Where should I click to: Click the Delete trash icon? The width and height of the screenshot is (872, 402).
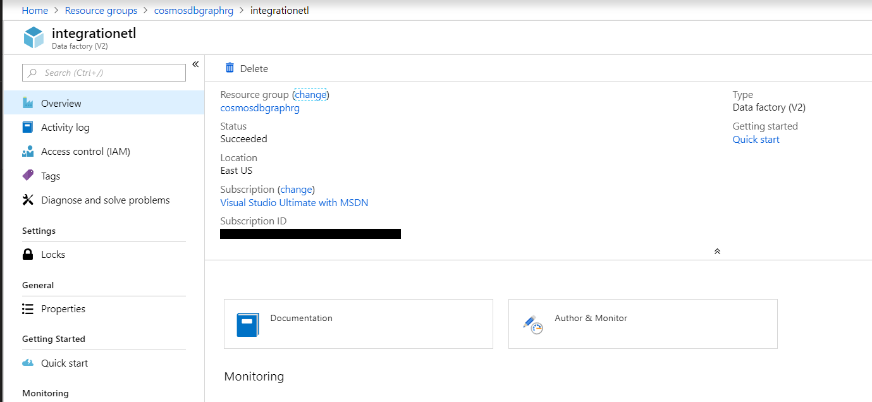231,68
